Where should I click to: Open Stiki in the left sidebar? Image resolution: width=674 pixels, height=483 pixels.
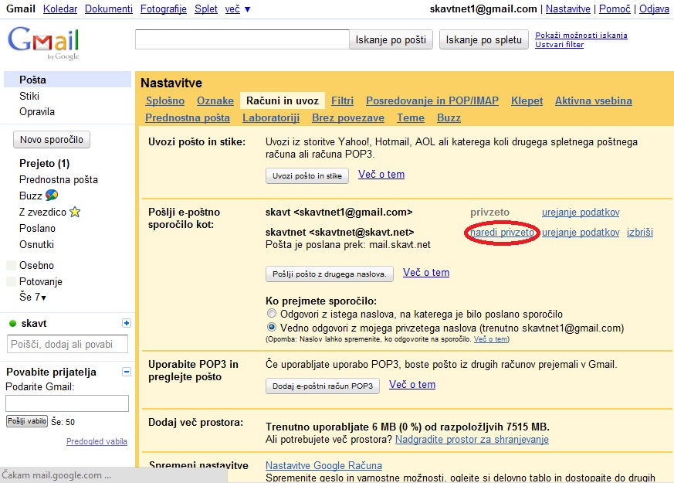(29, 96)
